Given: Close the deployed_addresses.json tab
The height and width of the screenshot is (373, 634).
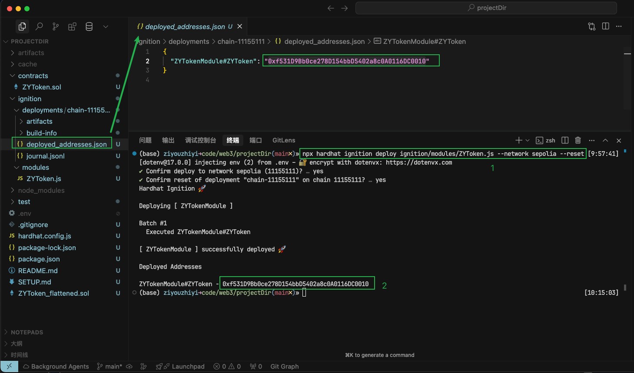Looking at the screenshot, I should 239,26.
